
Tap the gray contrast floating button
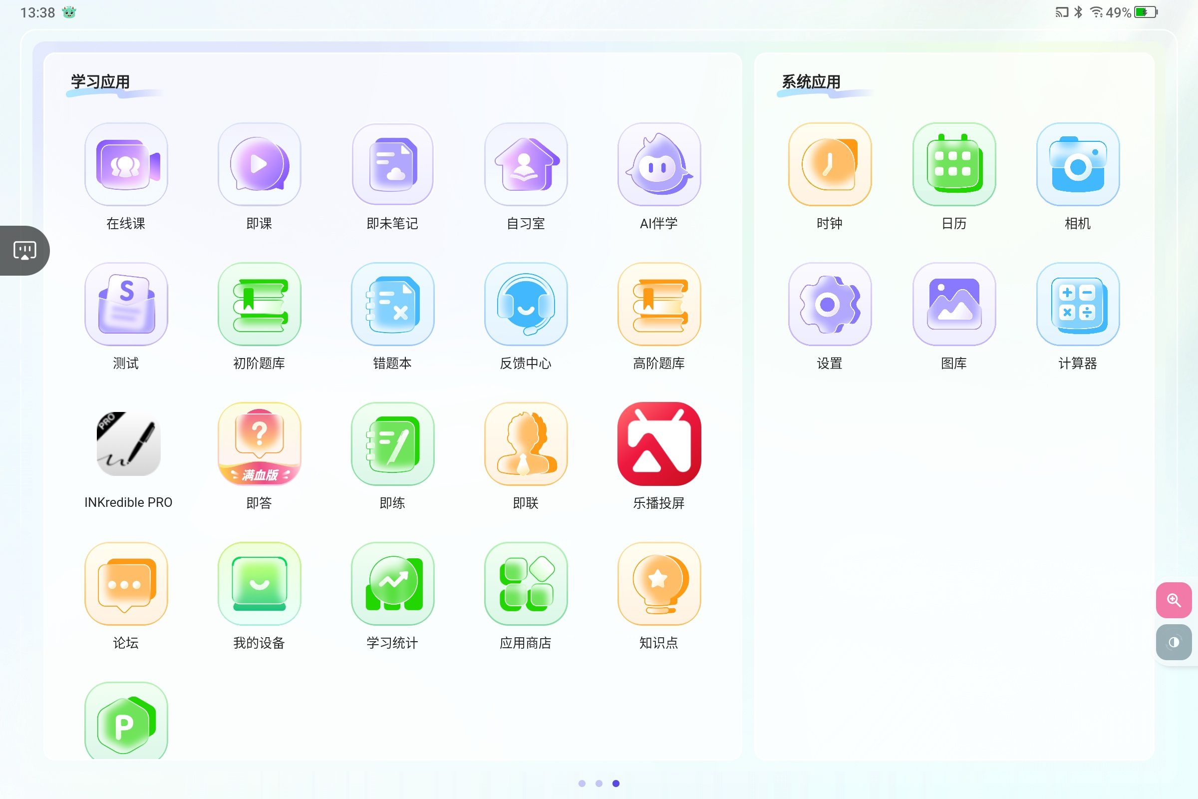click(x=1174, y=642)
